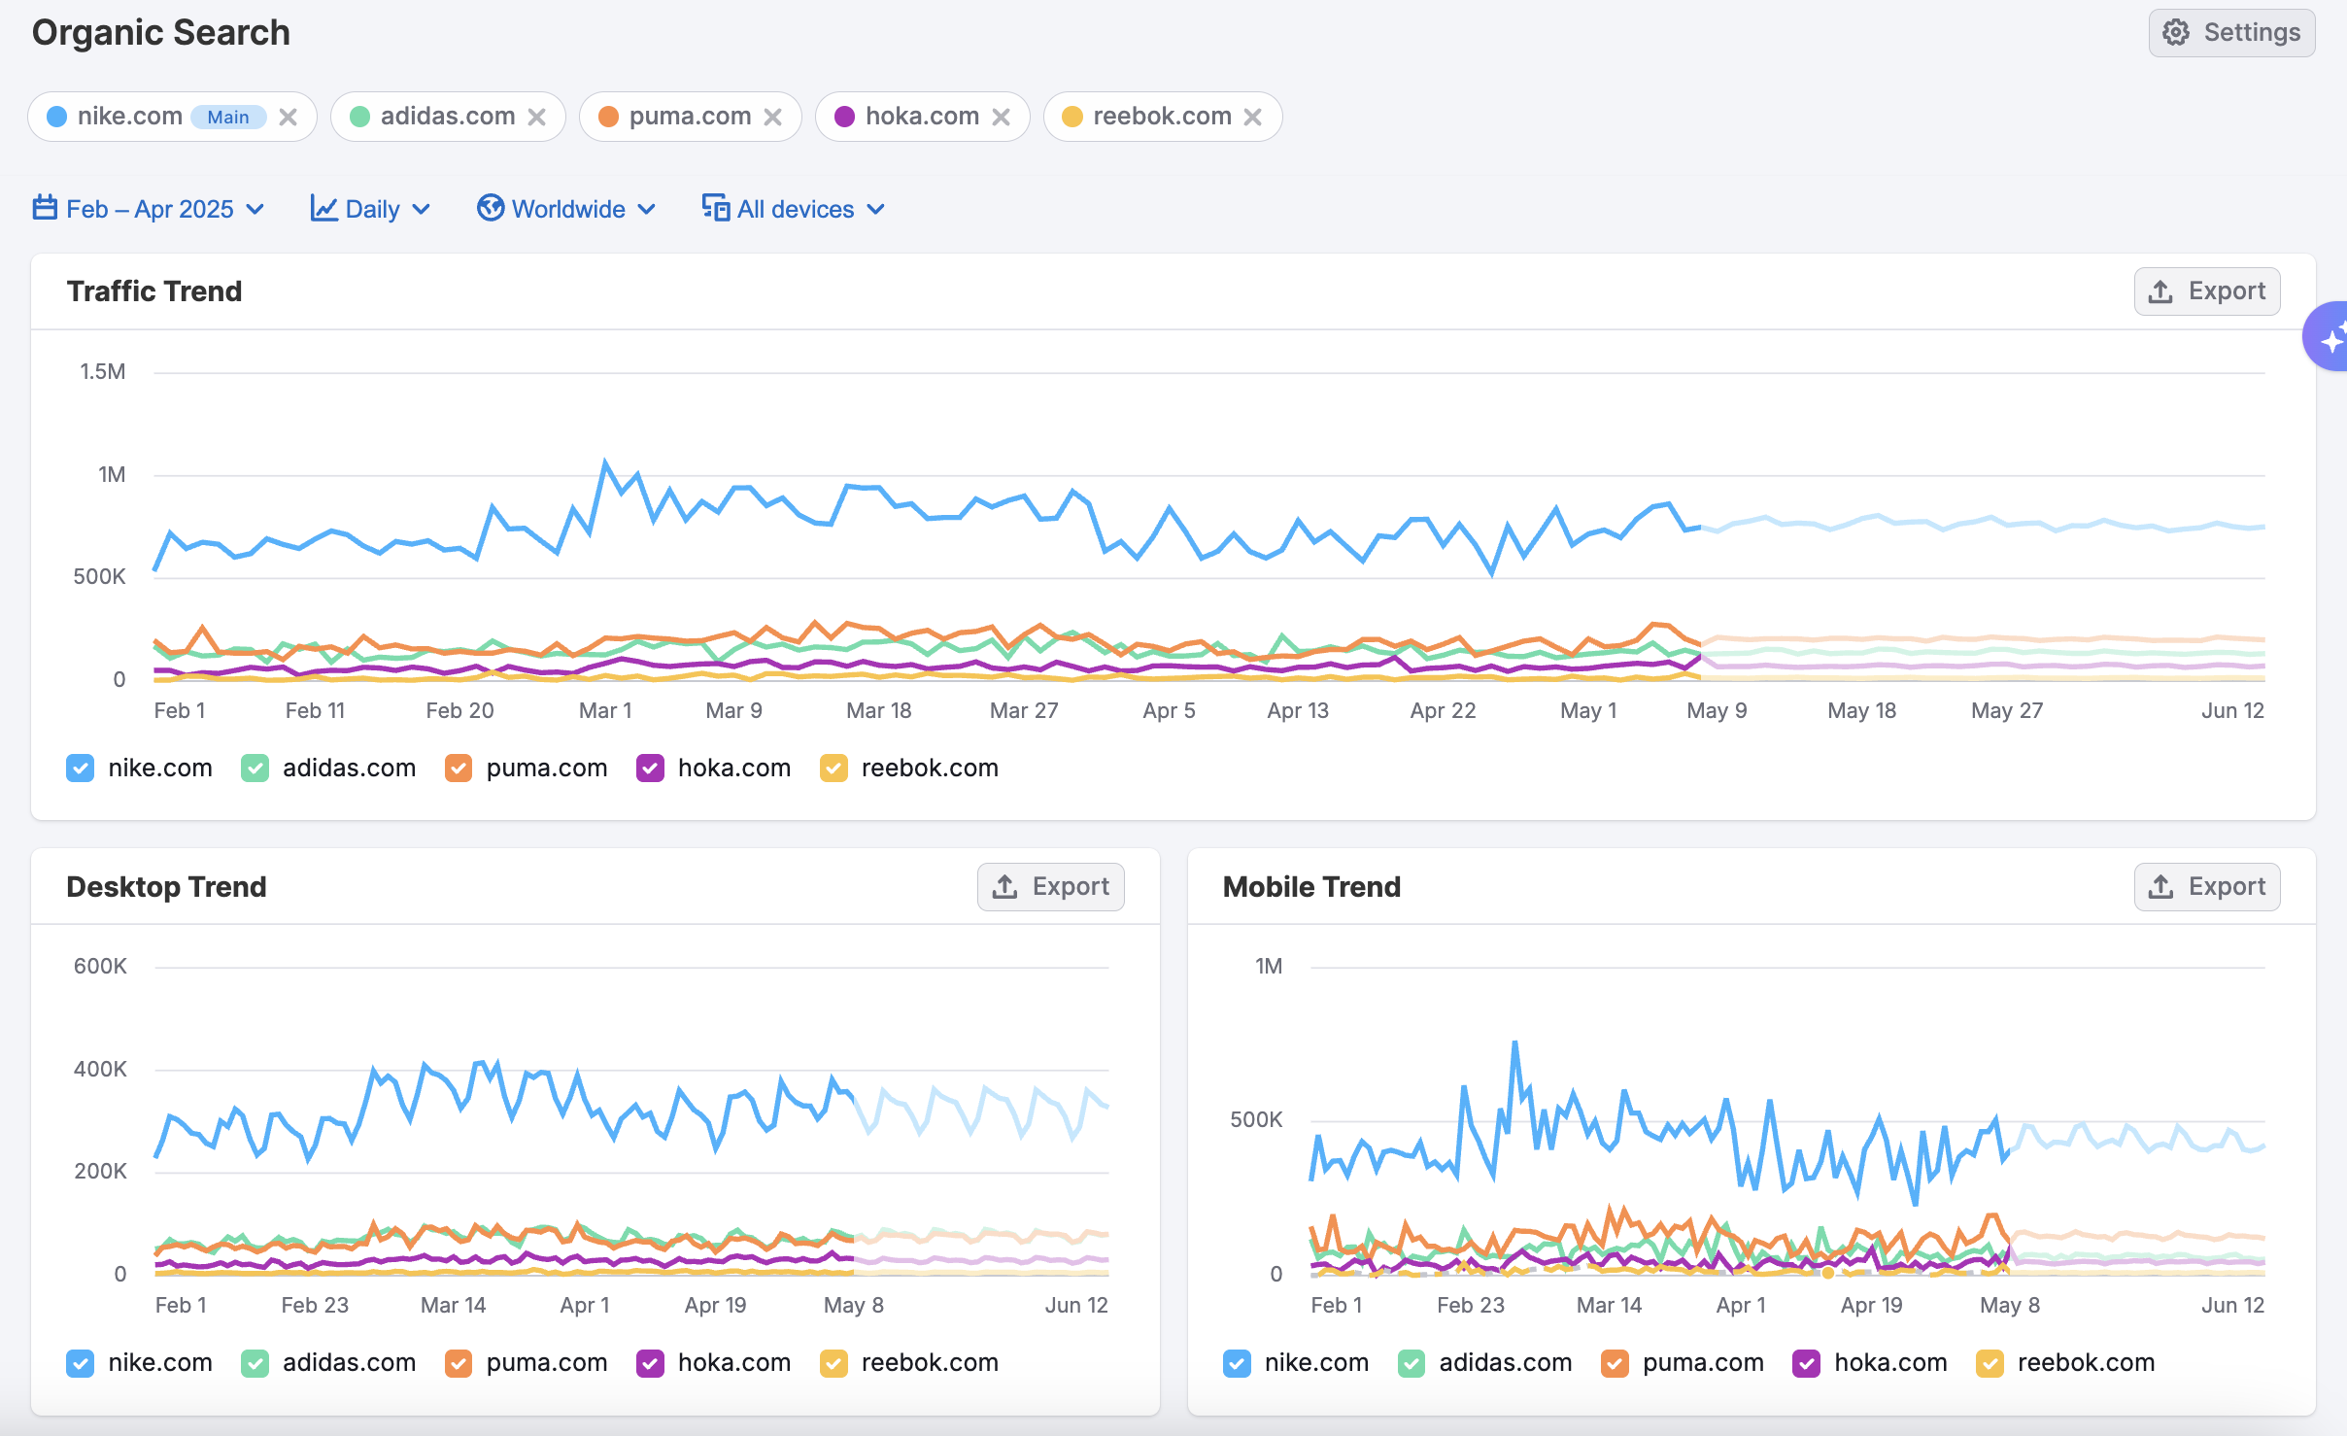Remove puma.com from comparison via X icon
This screenshot has height=1436, width=2347.
coord(772,117)
